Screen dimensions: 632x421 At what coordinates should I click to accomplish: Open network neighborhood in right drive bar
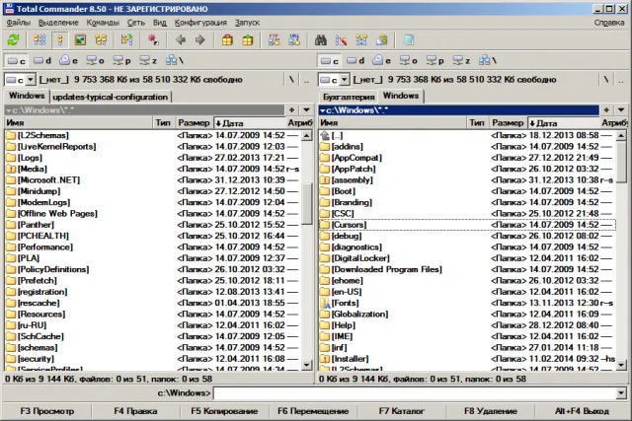coord(488,61)
